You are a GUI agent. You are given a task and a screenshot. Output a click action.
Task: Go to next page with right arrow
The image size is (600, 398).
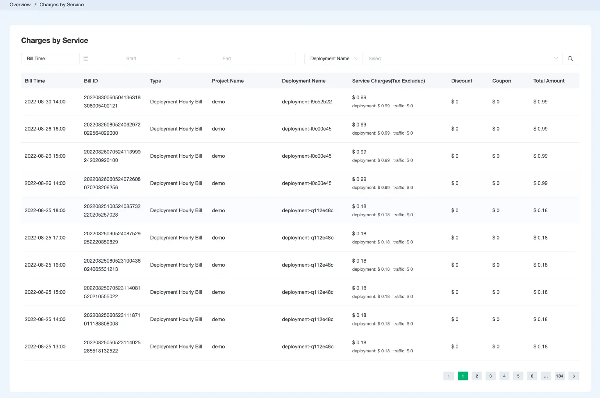573,376
